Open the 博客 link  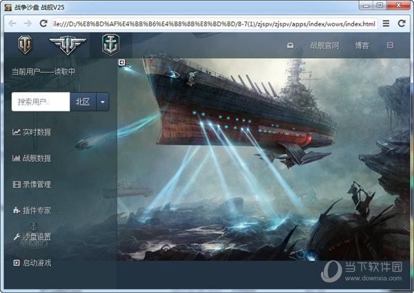[362, 46]
